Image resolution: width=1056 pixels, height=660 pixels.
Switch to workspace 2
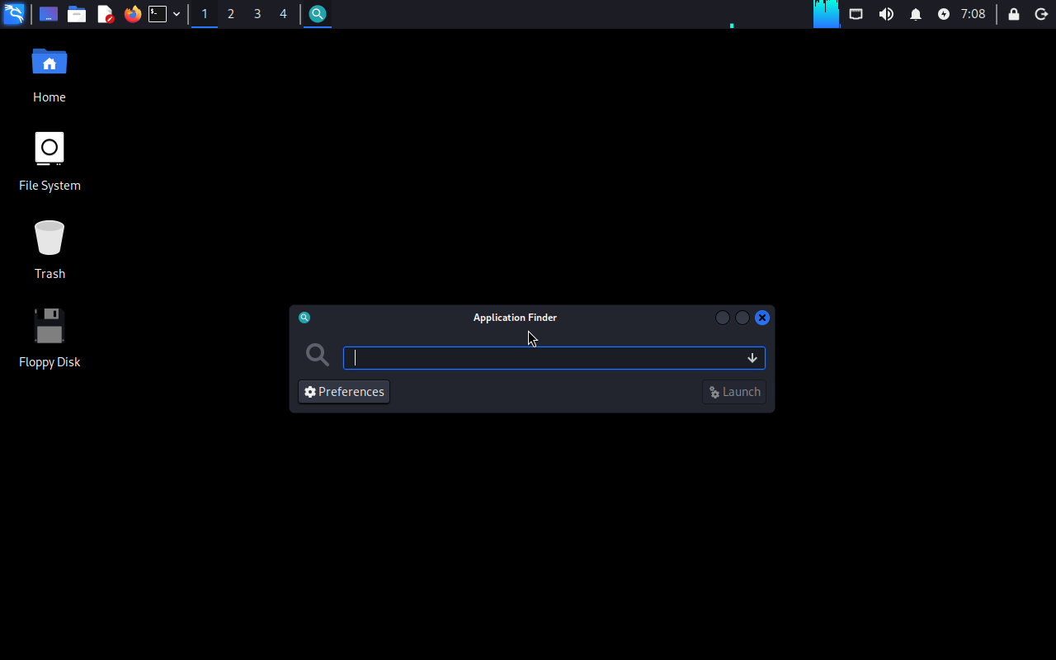click(230, 14)
